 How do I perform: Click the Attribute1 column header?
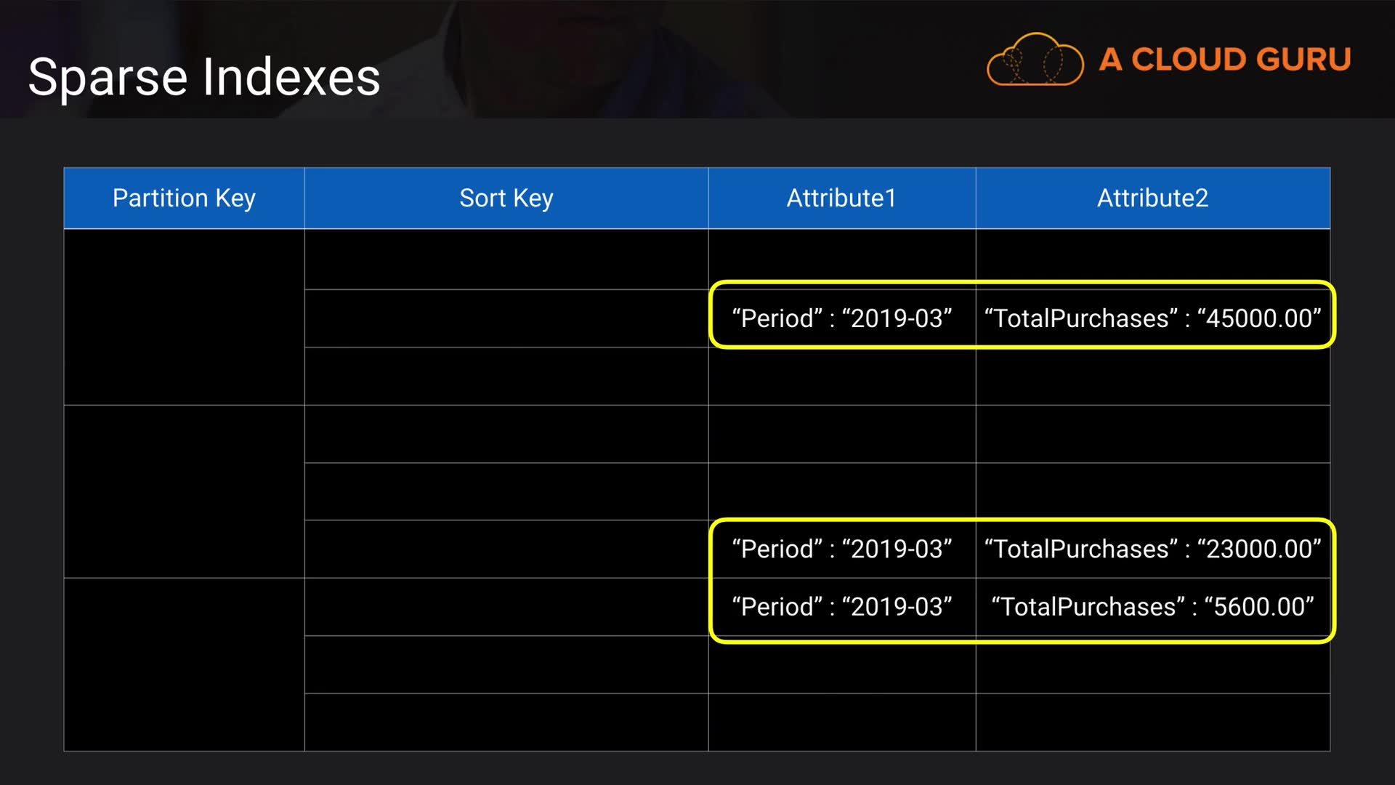841,198
